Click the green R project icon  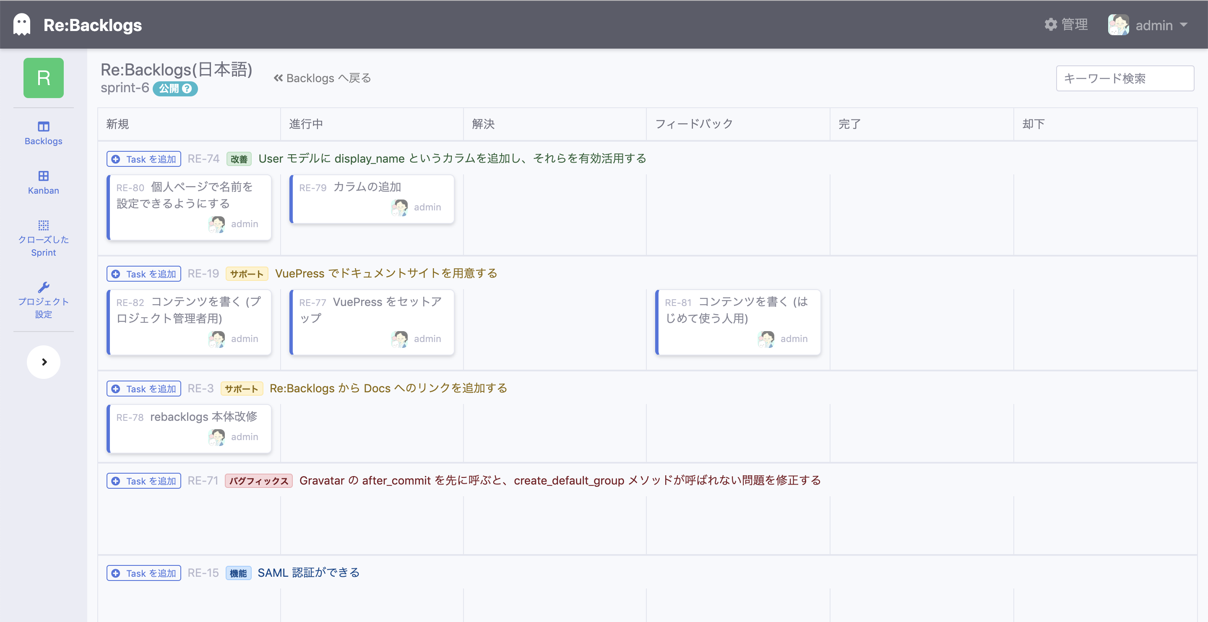pyautogui.click(x=43, y=78)
